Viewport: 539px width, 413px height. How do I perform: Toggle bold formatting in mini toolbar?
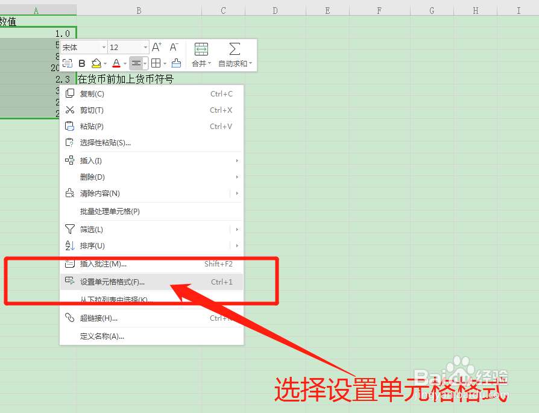tap(81, 63)
